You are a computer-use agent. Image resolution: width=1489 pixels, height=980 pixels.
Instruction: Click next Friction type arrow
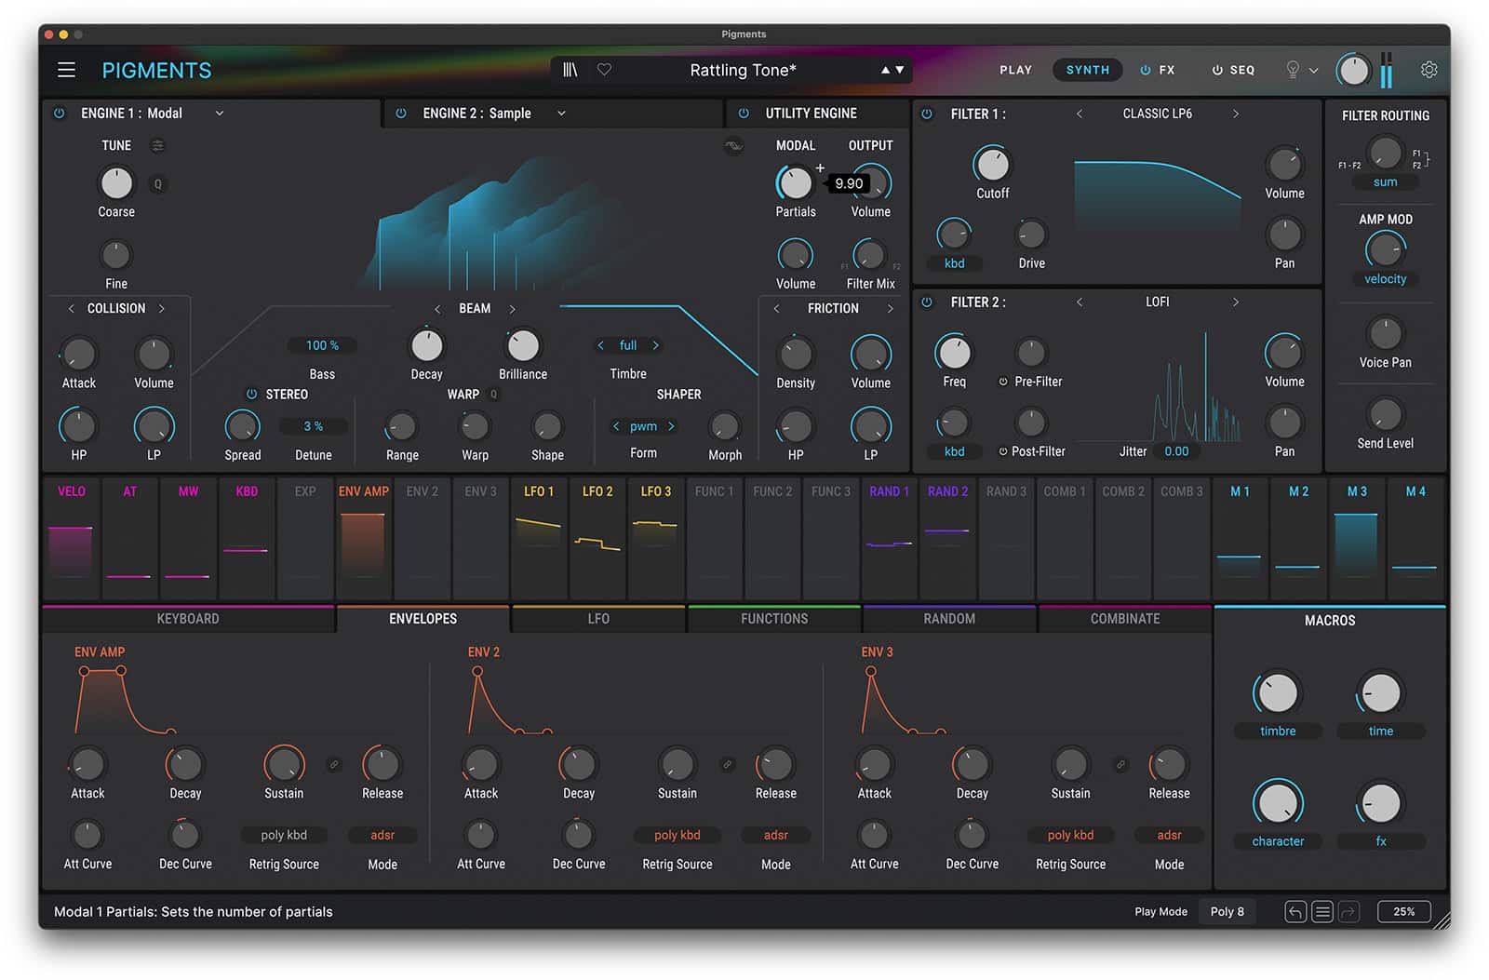click(891, 308)
